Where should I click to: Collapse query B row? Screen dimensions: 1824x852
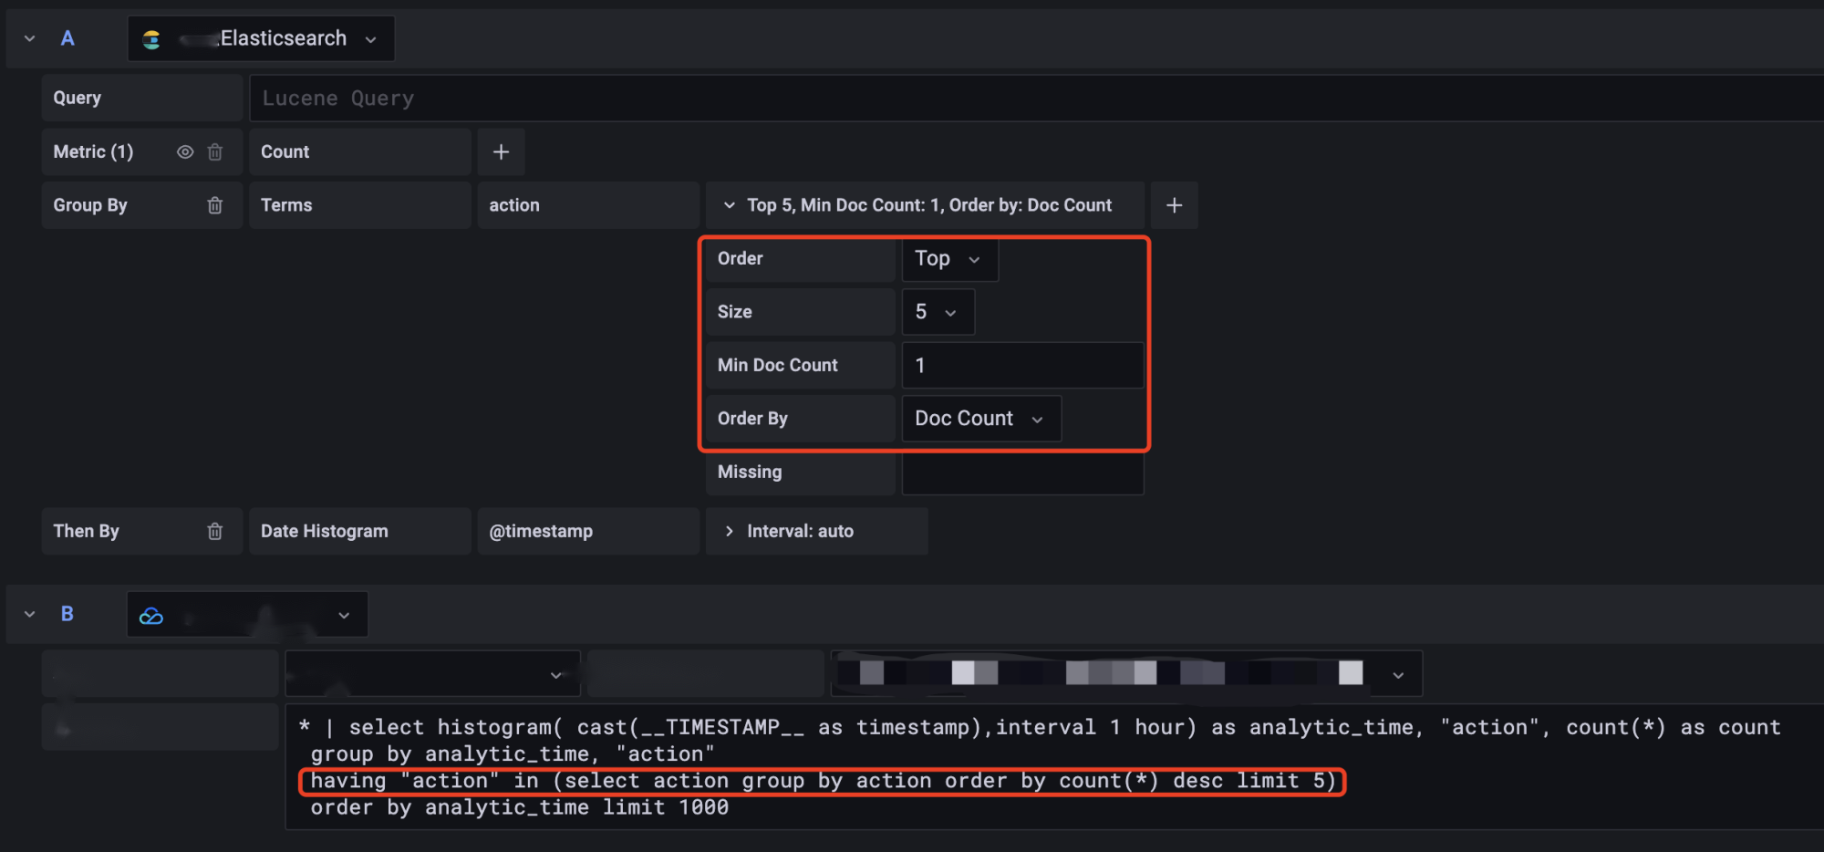pyautogui.click(x=29, y=614)
